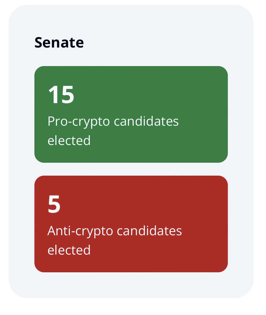The image size is (266, 315).
Task: Click the number 15 in green card
Action: pos(61,95)
